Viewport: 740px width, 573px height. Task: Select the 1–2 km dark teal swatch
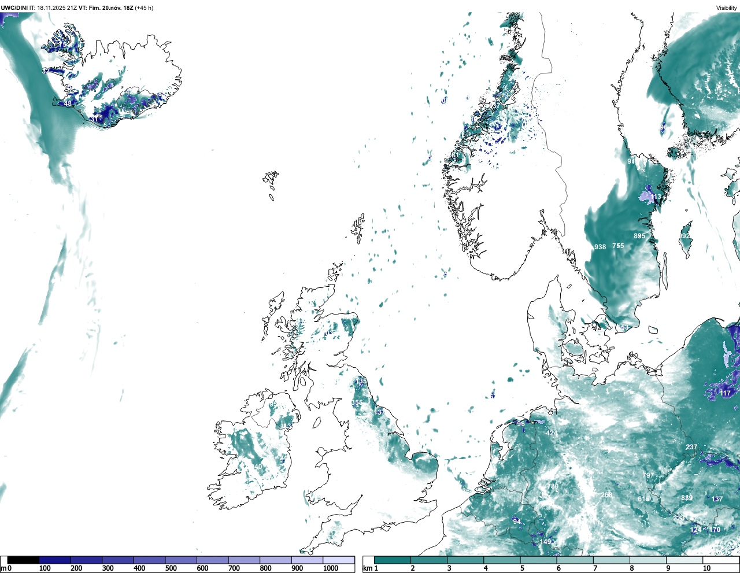tap(393, 560)
